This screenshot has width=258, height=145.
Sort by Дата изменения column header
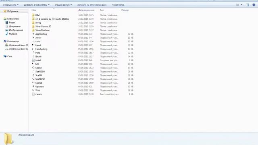click(86, 10)
